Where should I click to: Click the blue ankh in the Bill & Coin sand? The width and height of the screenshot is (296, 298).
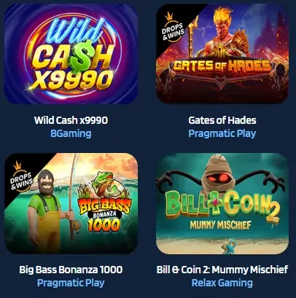(229, 246)
